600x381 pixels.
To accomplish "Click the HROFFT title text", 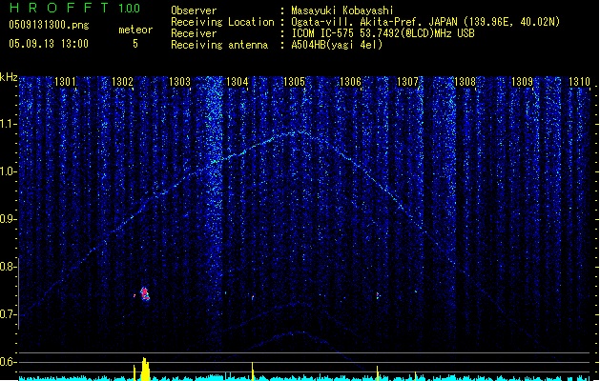I will click(x=59, y=8).
